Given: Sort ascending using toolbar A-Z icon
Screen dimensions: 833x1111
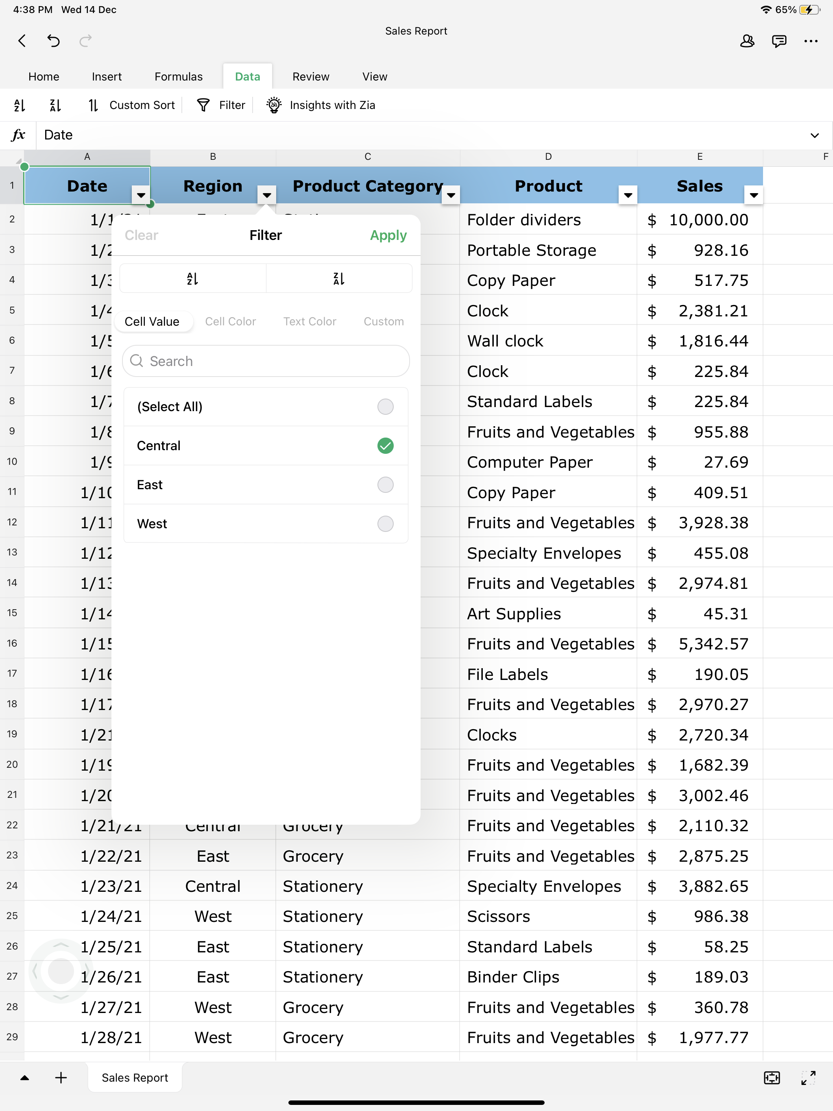Looking at the screenshot, I should [20, 105].
